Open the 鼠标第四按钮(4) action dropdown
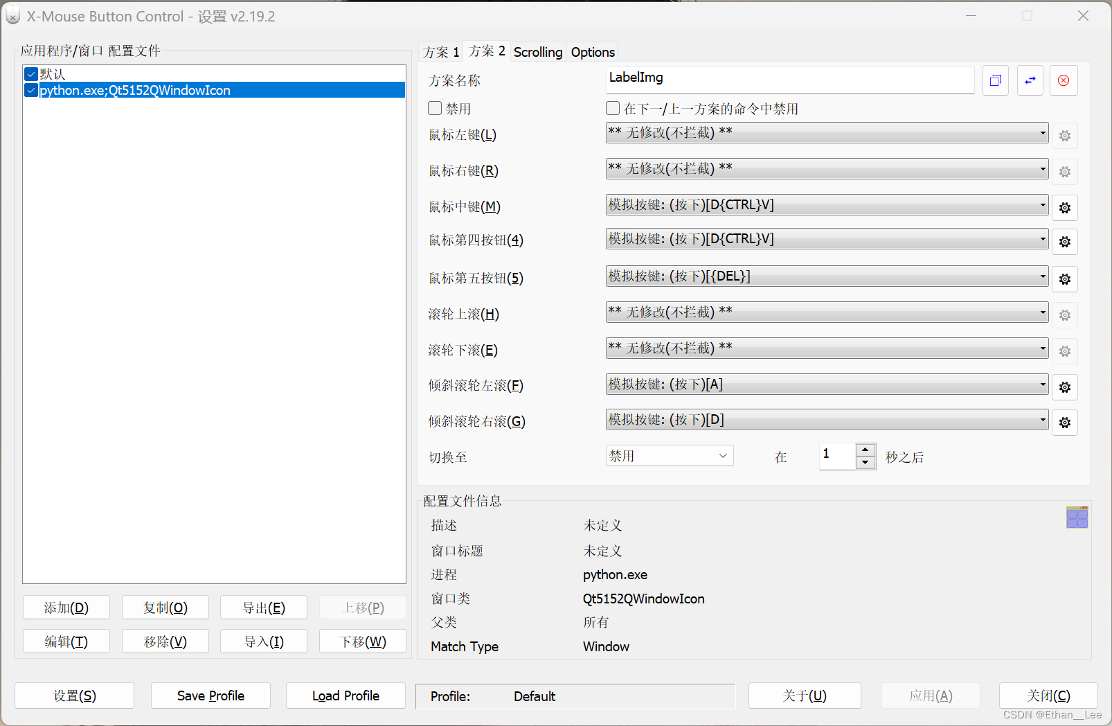1112x726 pixels. pos(827,239)
